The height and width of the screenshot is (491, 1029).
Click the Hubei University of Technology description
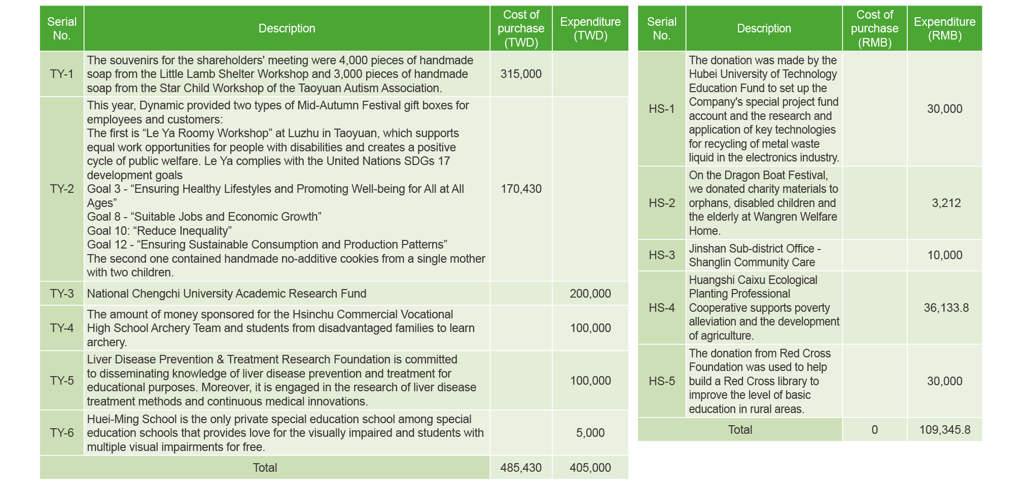(764, 109)
